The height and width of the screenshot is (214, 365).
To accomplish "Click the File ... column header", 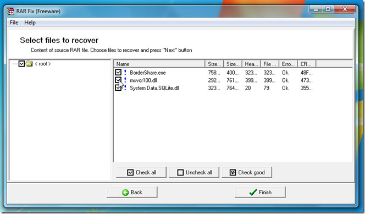I will click(x=270, y=64).
